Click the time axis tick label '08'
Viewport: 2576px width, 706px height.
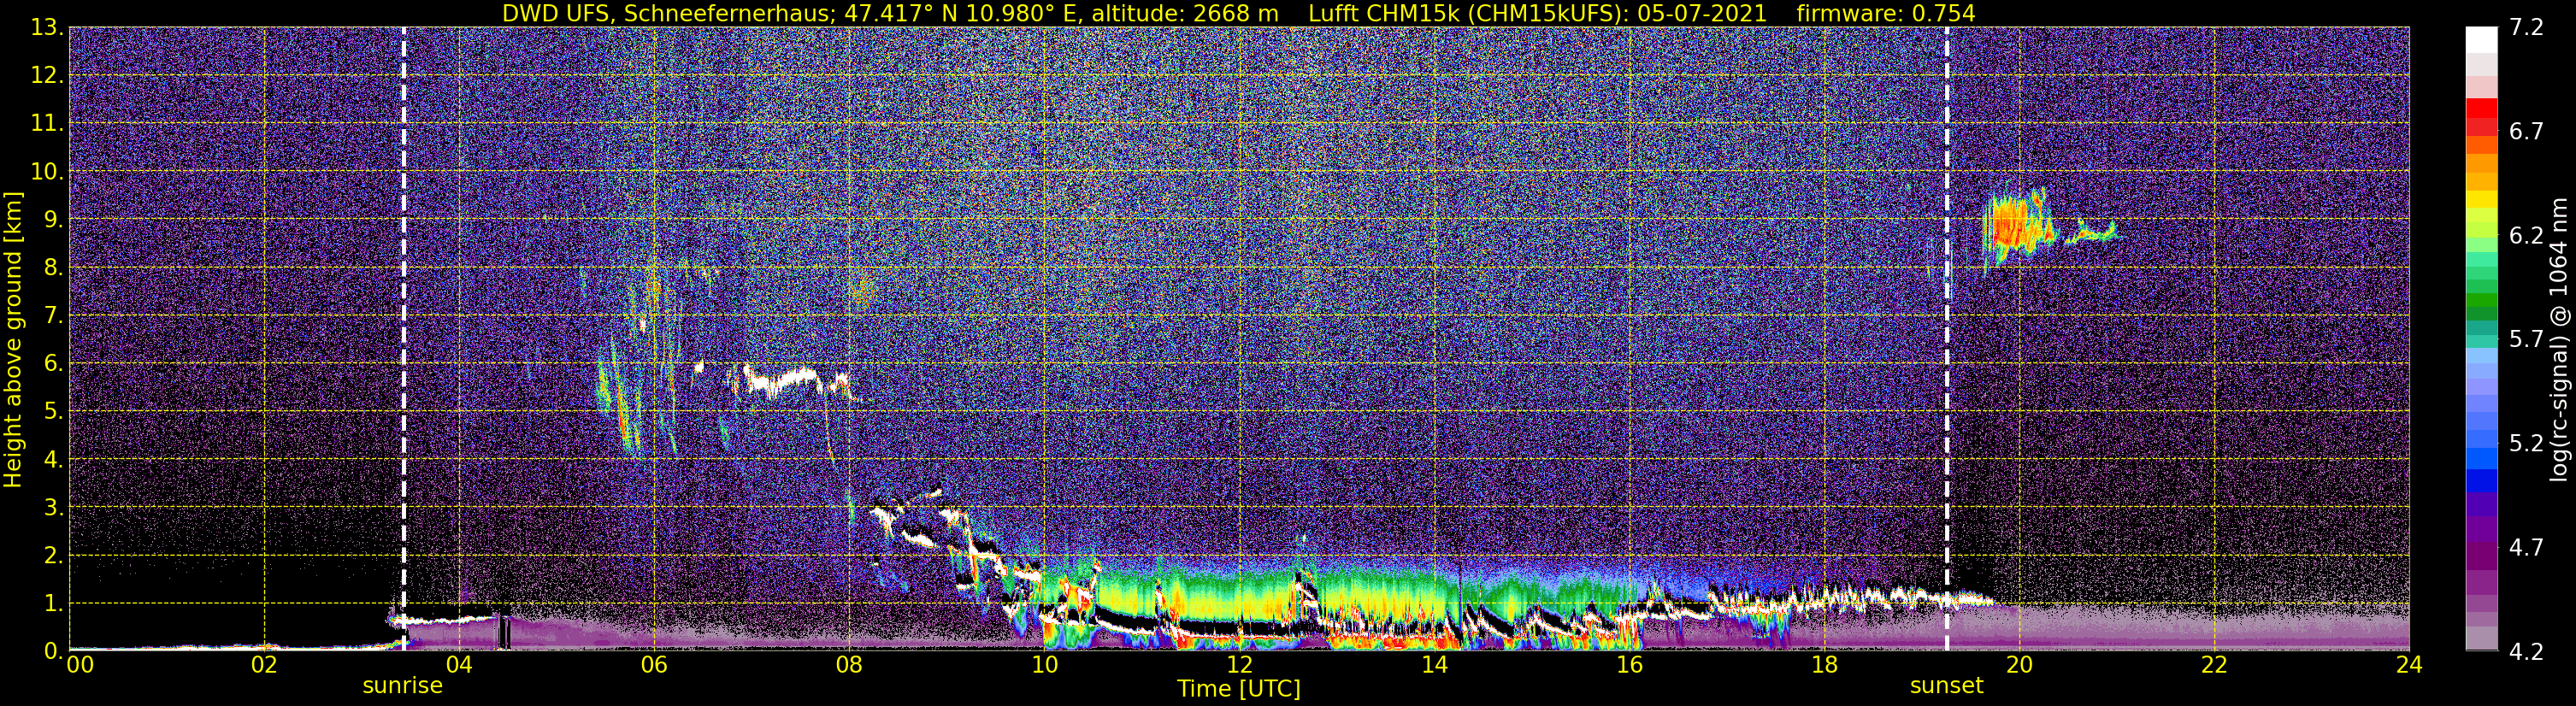tap(849, 665)
